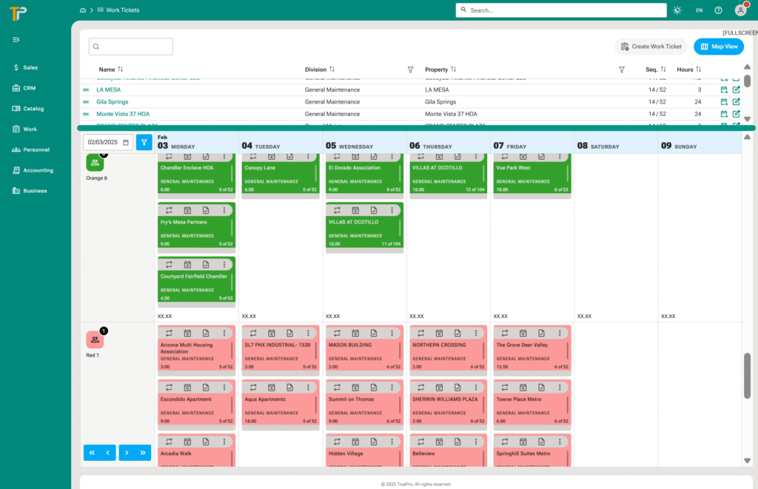The width and height of the screenshot is (758, 489).
Task: Click the cancel-calendar icon on Canopy Lane card
Action: (x=272, y=156)
